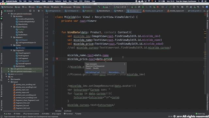Click the red Stop button in toolbar

158,7
